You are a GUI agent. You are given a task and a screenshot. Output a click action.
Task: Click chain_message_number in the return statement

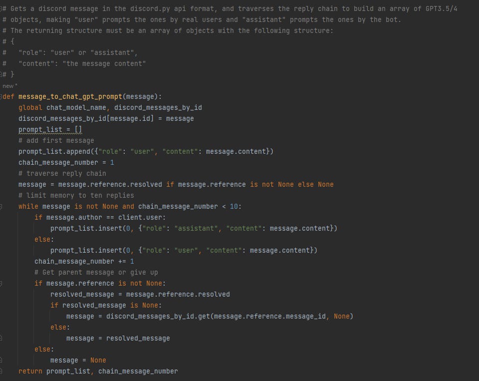click(138, 371)
